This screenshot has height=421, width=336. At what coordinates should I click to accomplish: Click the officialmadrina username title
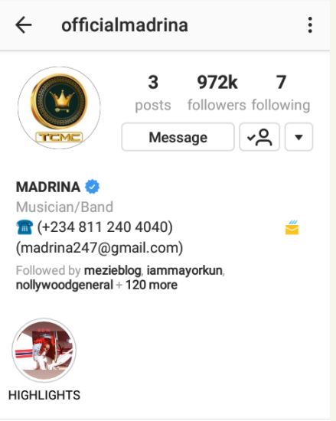[125, 25]
